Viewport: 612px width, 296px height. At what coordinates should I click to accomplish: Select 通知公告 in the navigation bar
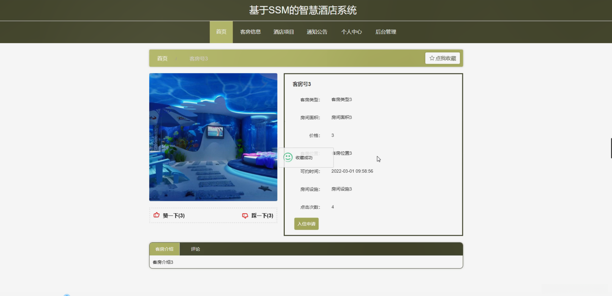(x=317, y=32)
